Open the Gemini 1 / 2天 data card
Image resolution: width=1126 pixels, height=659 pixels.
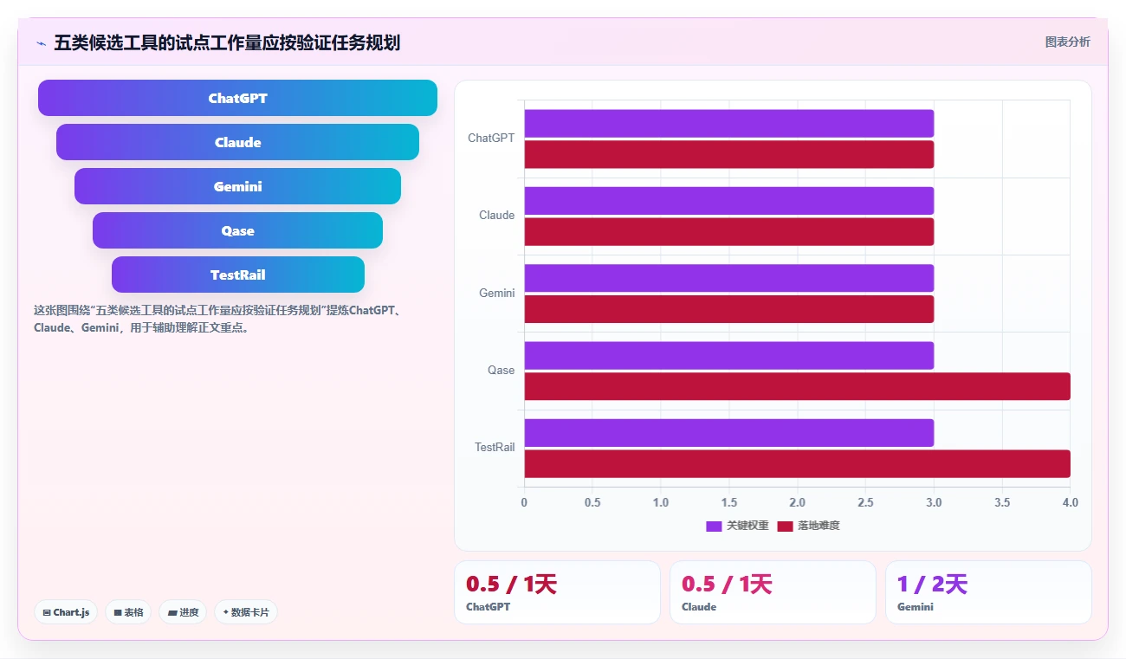pos(988,592)
